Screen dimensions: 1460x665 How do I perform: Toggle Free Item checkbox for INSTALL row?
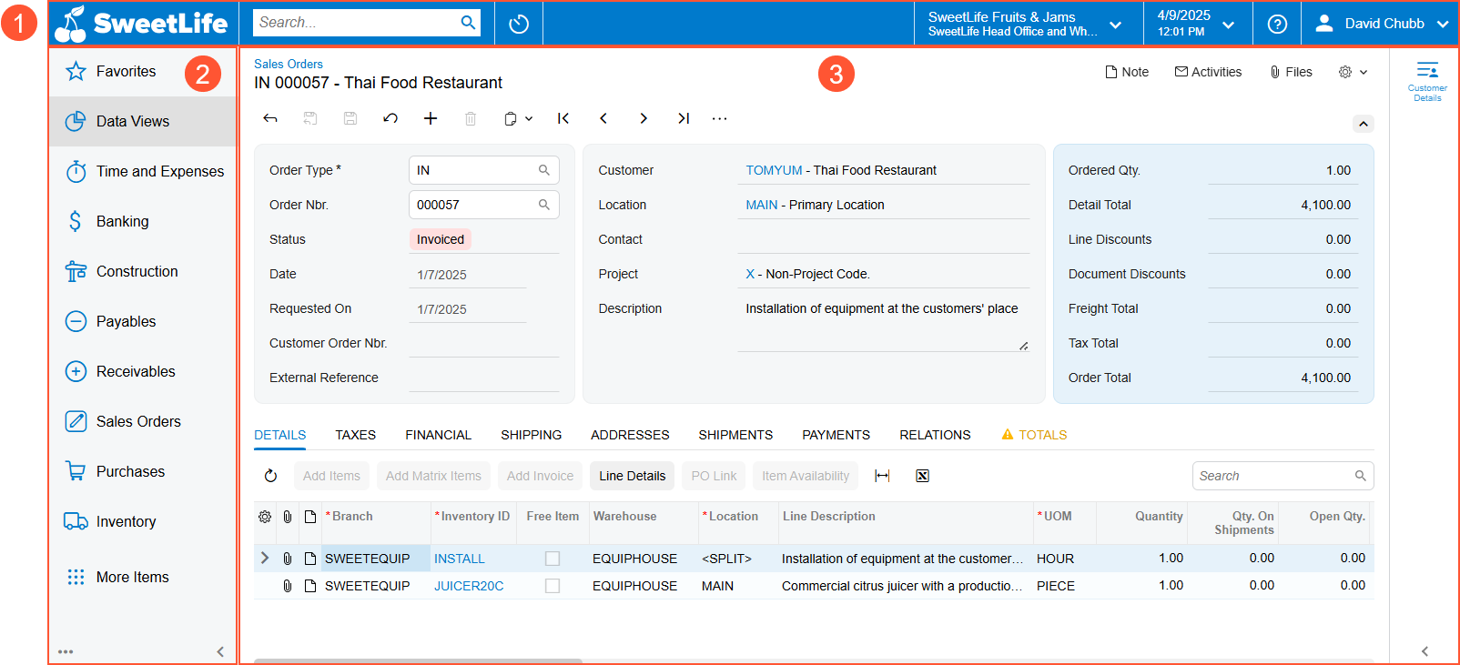pos(553,559)
